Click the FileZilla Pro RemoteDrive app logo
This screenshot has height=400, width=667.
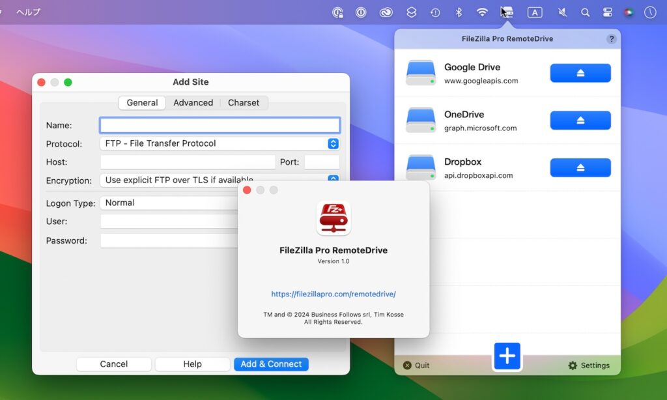pos(333,218)
